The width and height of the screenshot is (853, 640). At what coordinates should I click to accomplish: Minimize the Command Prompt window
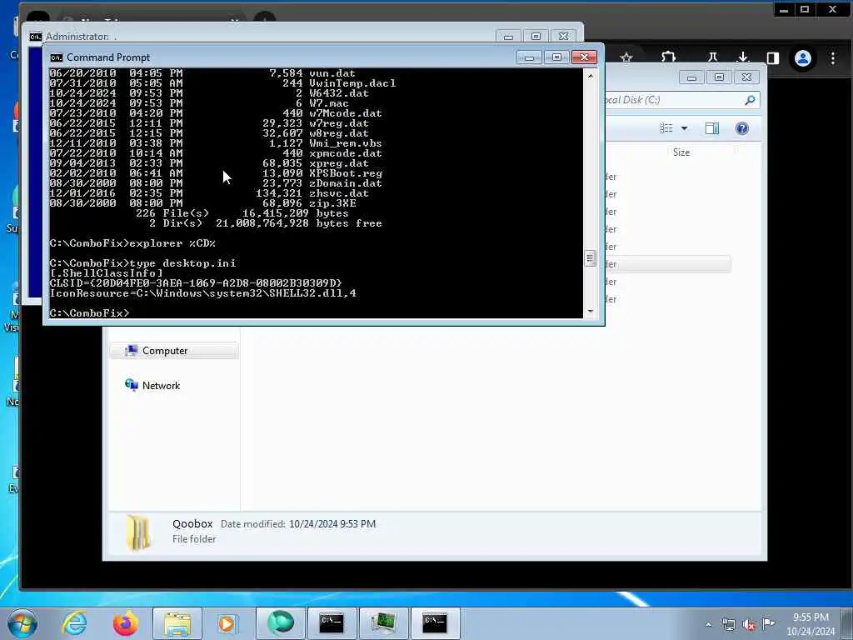529,57
